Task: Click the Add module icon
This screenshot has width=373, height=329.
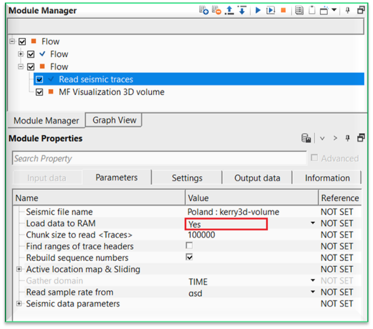Action: point(204,10)
